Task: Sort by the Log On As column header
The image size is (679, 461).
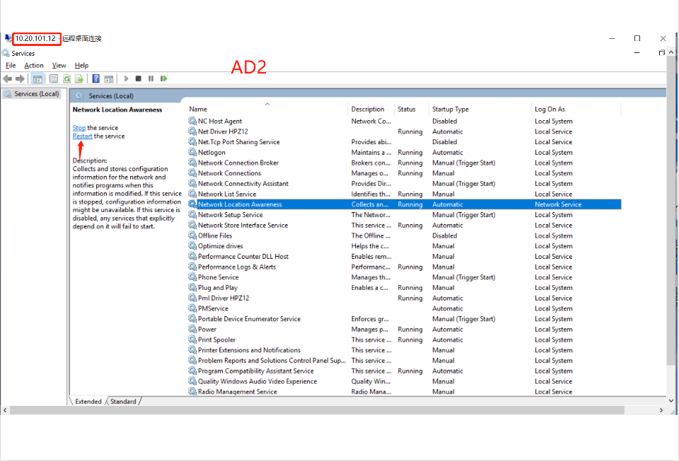Action: pyautogui.click(x=577, y=109)
